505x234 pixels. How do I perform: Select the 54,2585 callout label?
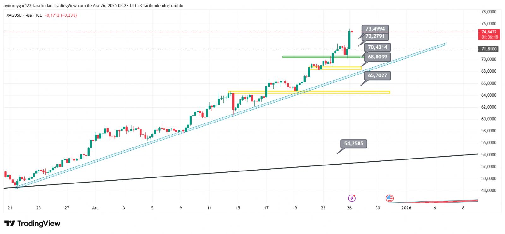tap(353, 144)
